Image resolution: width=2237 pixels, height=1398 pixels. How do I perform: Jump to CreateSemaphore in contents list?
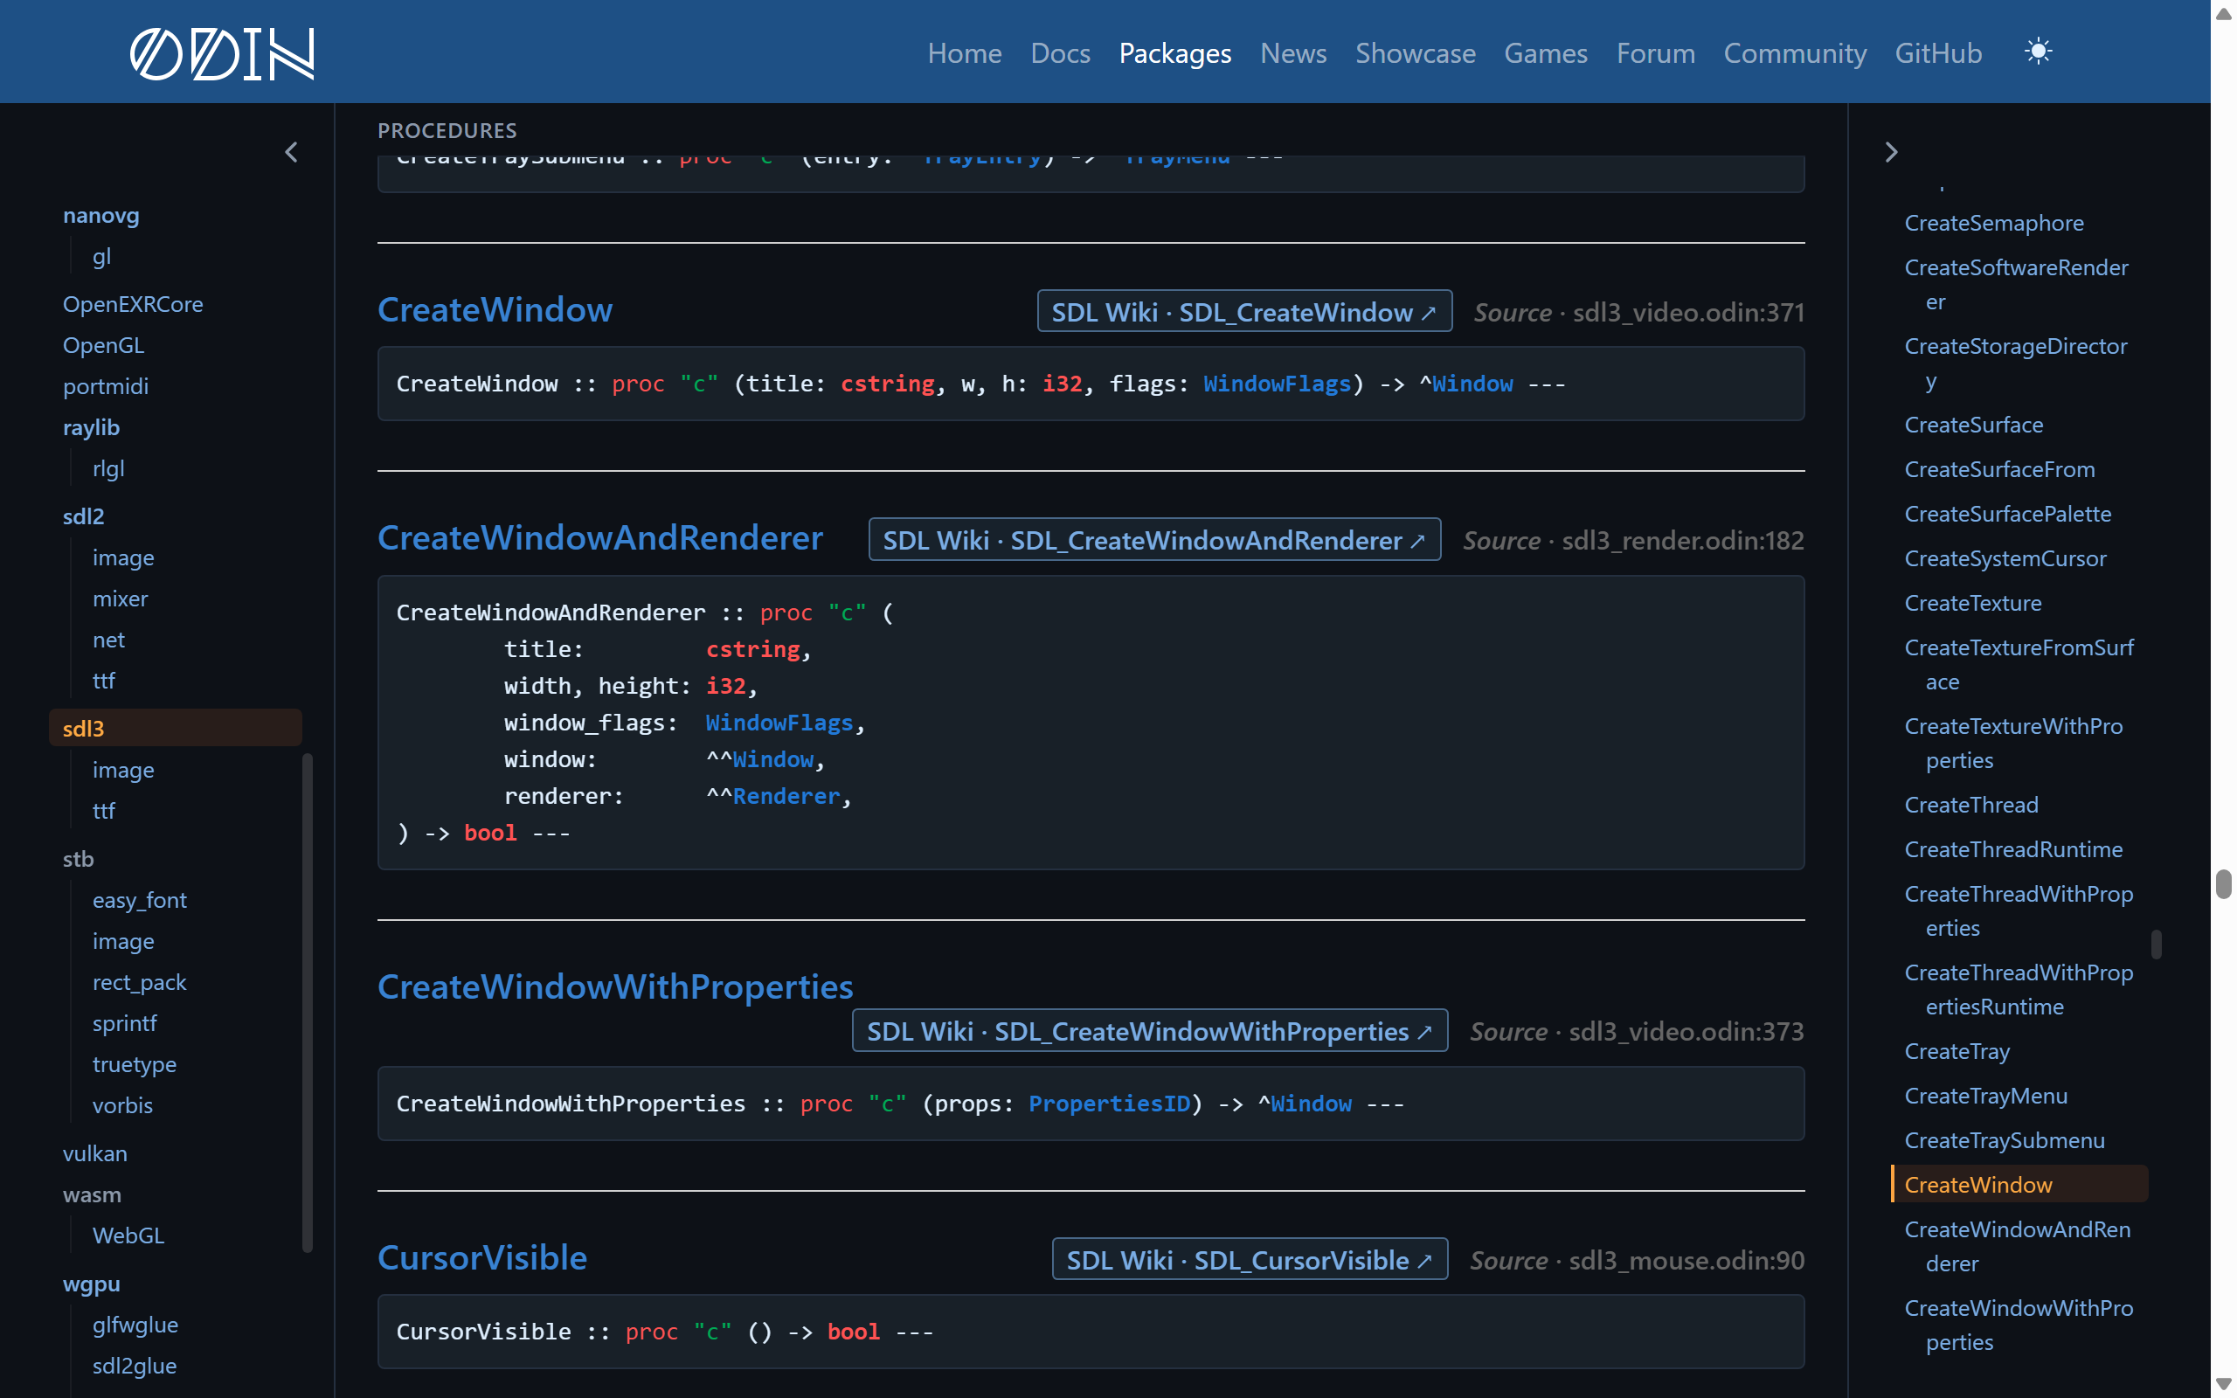click(x=1994, y=223)
